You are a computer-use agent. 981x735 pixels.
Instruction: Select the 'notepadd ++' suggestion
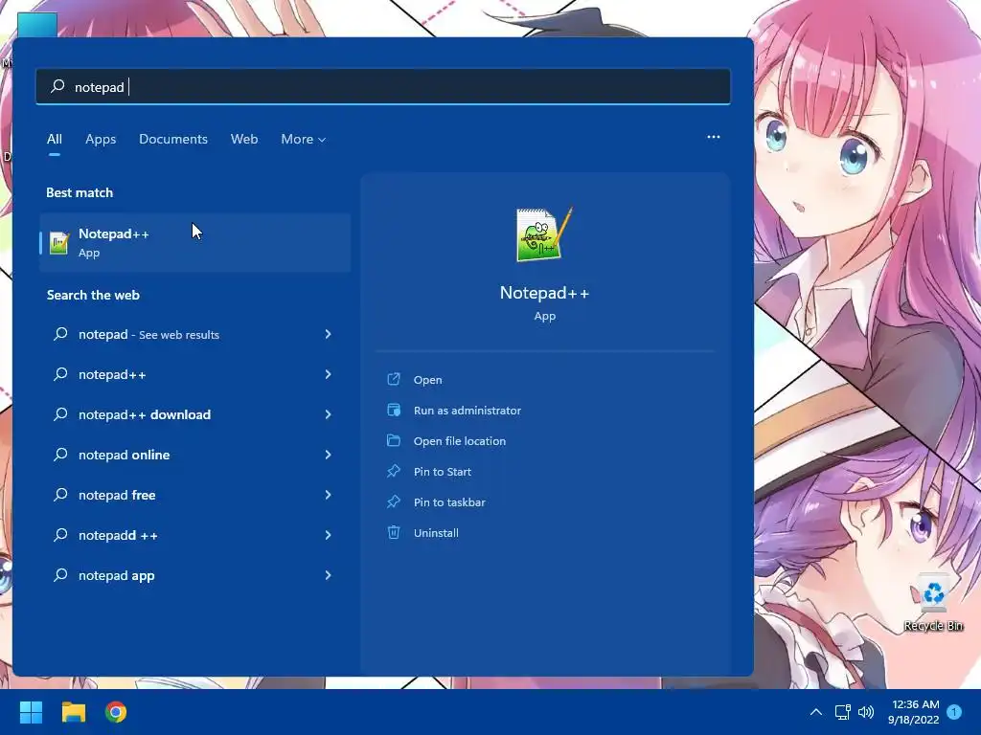[194, 535]
